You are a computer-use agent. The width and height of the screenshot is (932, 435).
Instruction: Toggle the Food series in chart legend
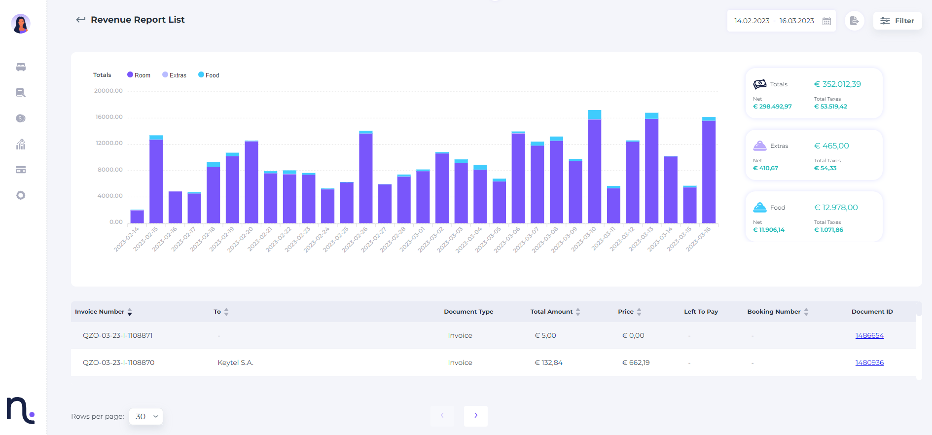click(x=209, y=75)
